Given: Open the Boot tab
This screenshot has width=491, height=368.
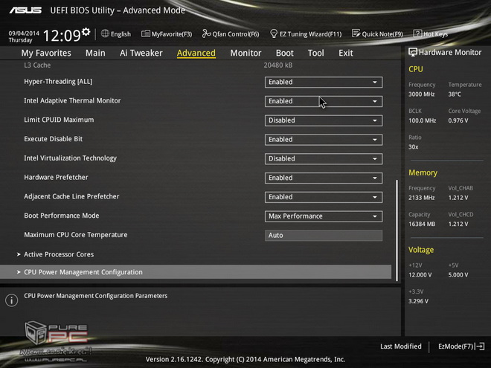Looking at the screenshot, I should point(285,53).
